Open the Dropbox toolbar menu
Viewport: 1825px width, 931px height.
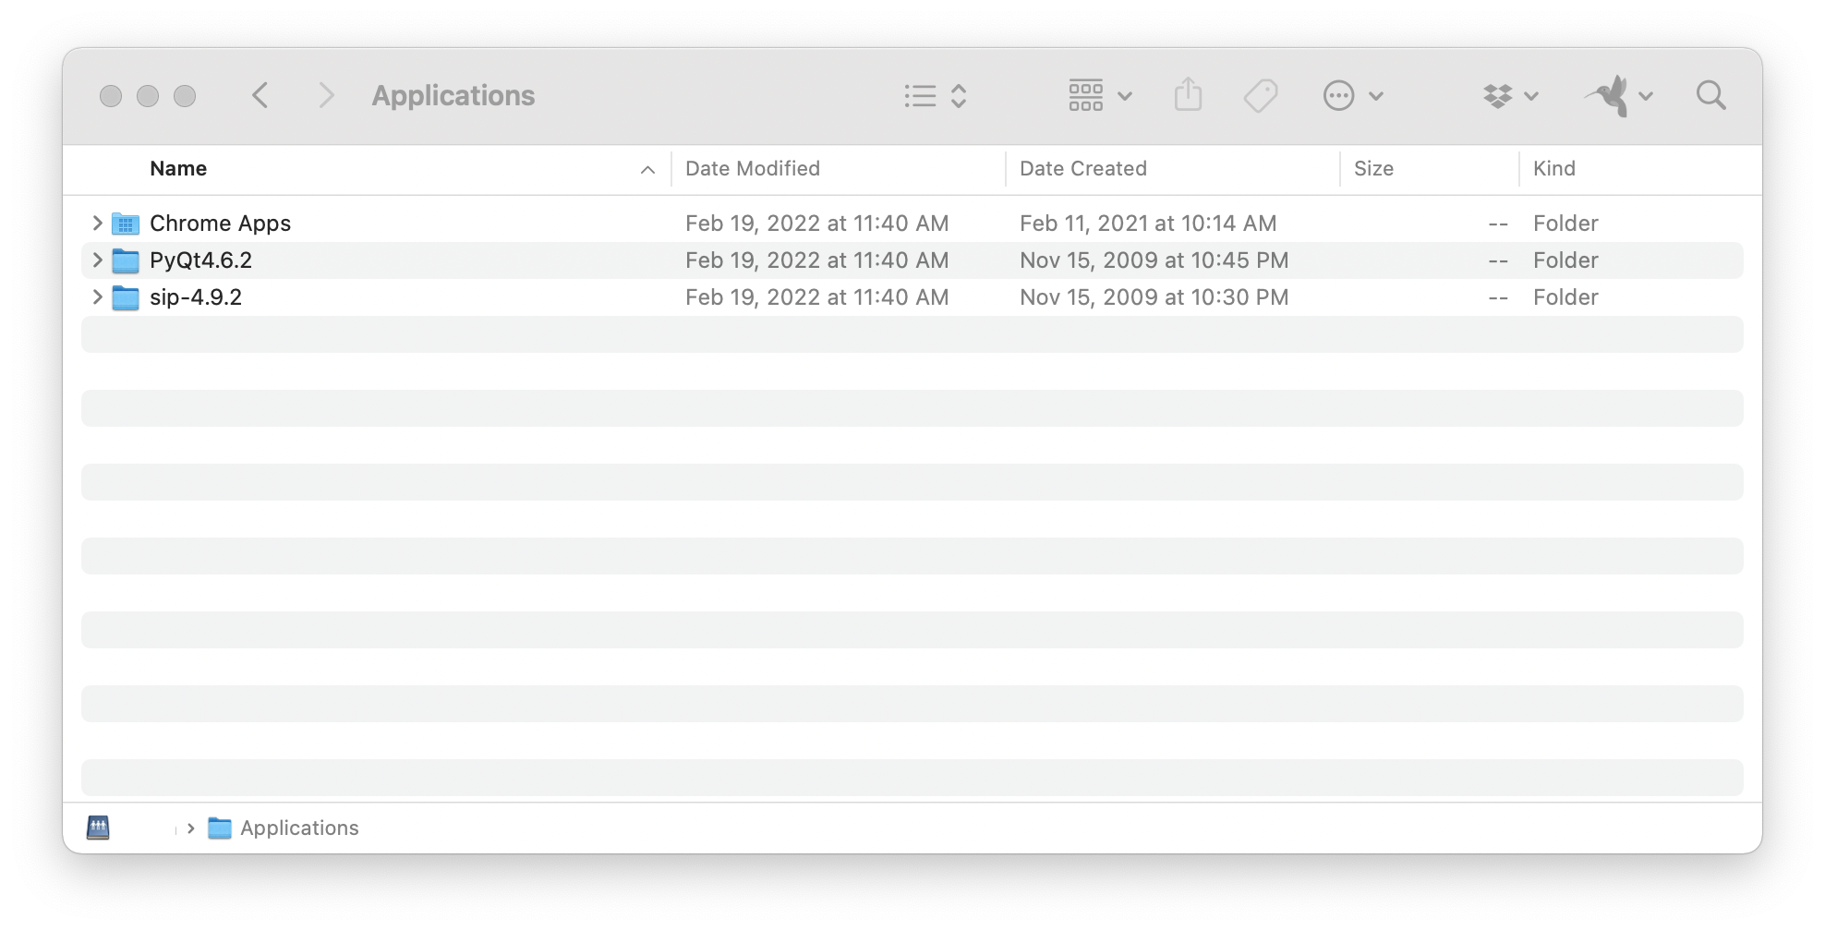click(1510, 95)
